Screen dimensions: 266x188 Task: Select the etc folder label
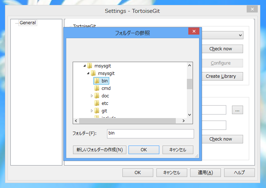click(x=105, y=103)
